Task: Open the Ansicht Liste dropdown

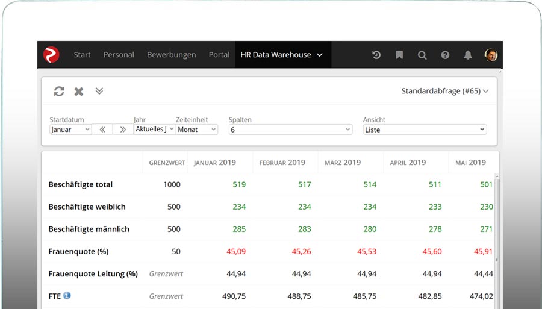Action: coord(425,130)
